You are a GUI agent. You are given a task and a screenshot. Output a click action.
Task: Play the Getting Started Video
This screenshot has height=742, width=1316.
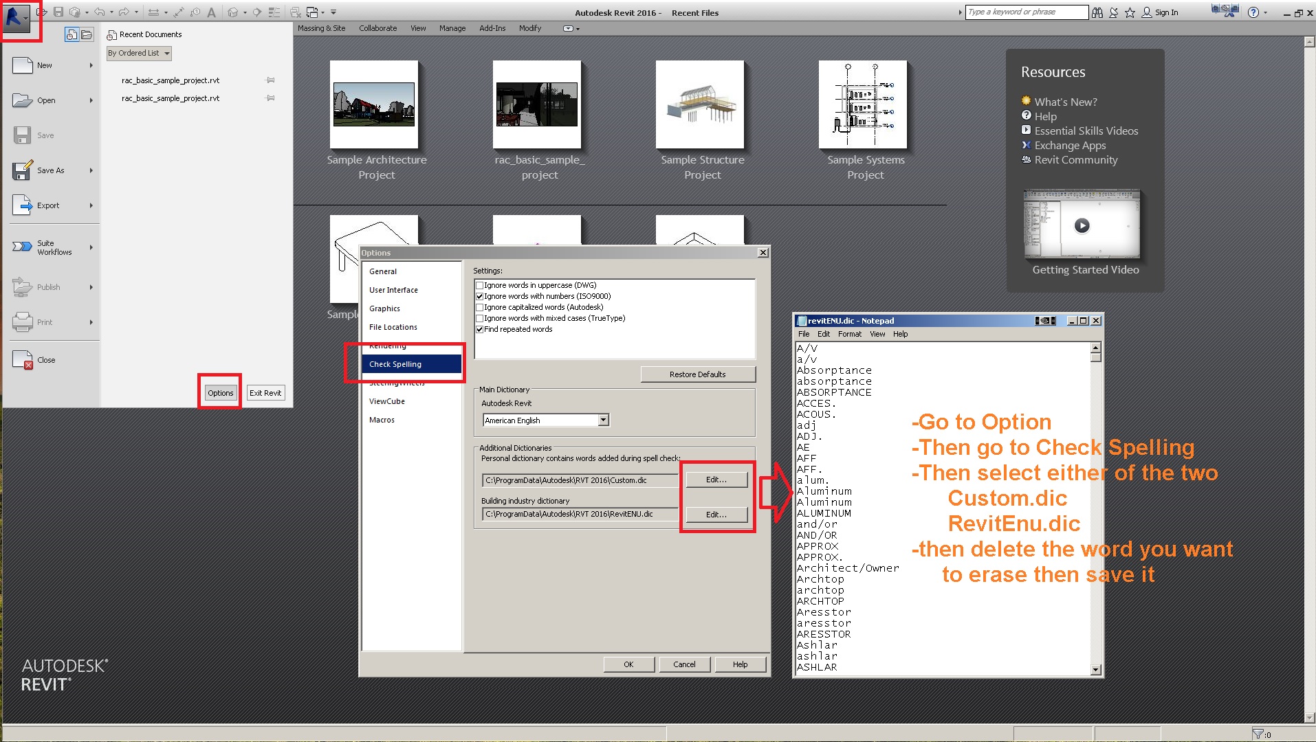1082,225
